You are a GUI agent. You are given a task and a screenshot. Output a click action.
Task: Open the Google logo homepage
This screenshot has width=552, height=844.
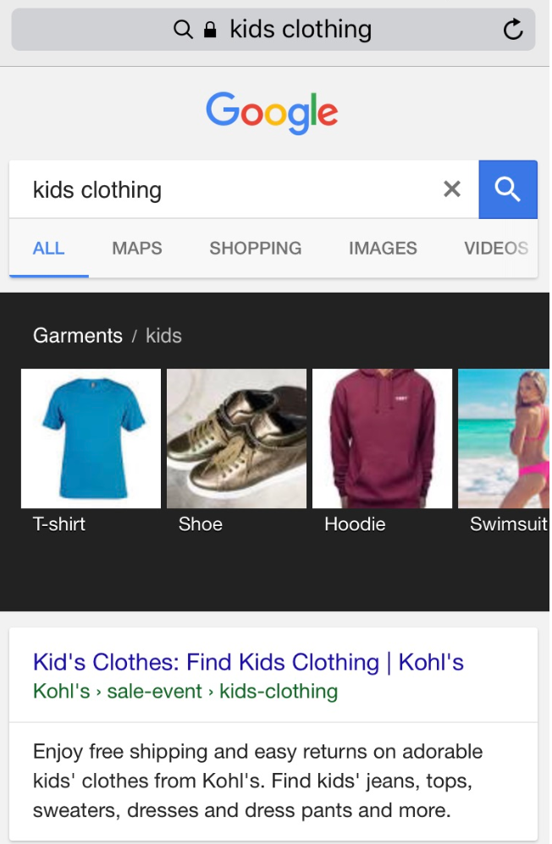coord(273,112)
